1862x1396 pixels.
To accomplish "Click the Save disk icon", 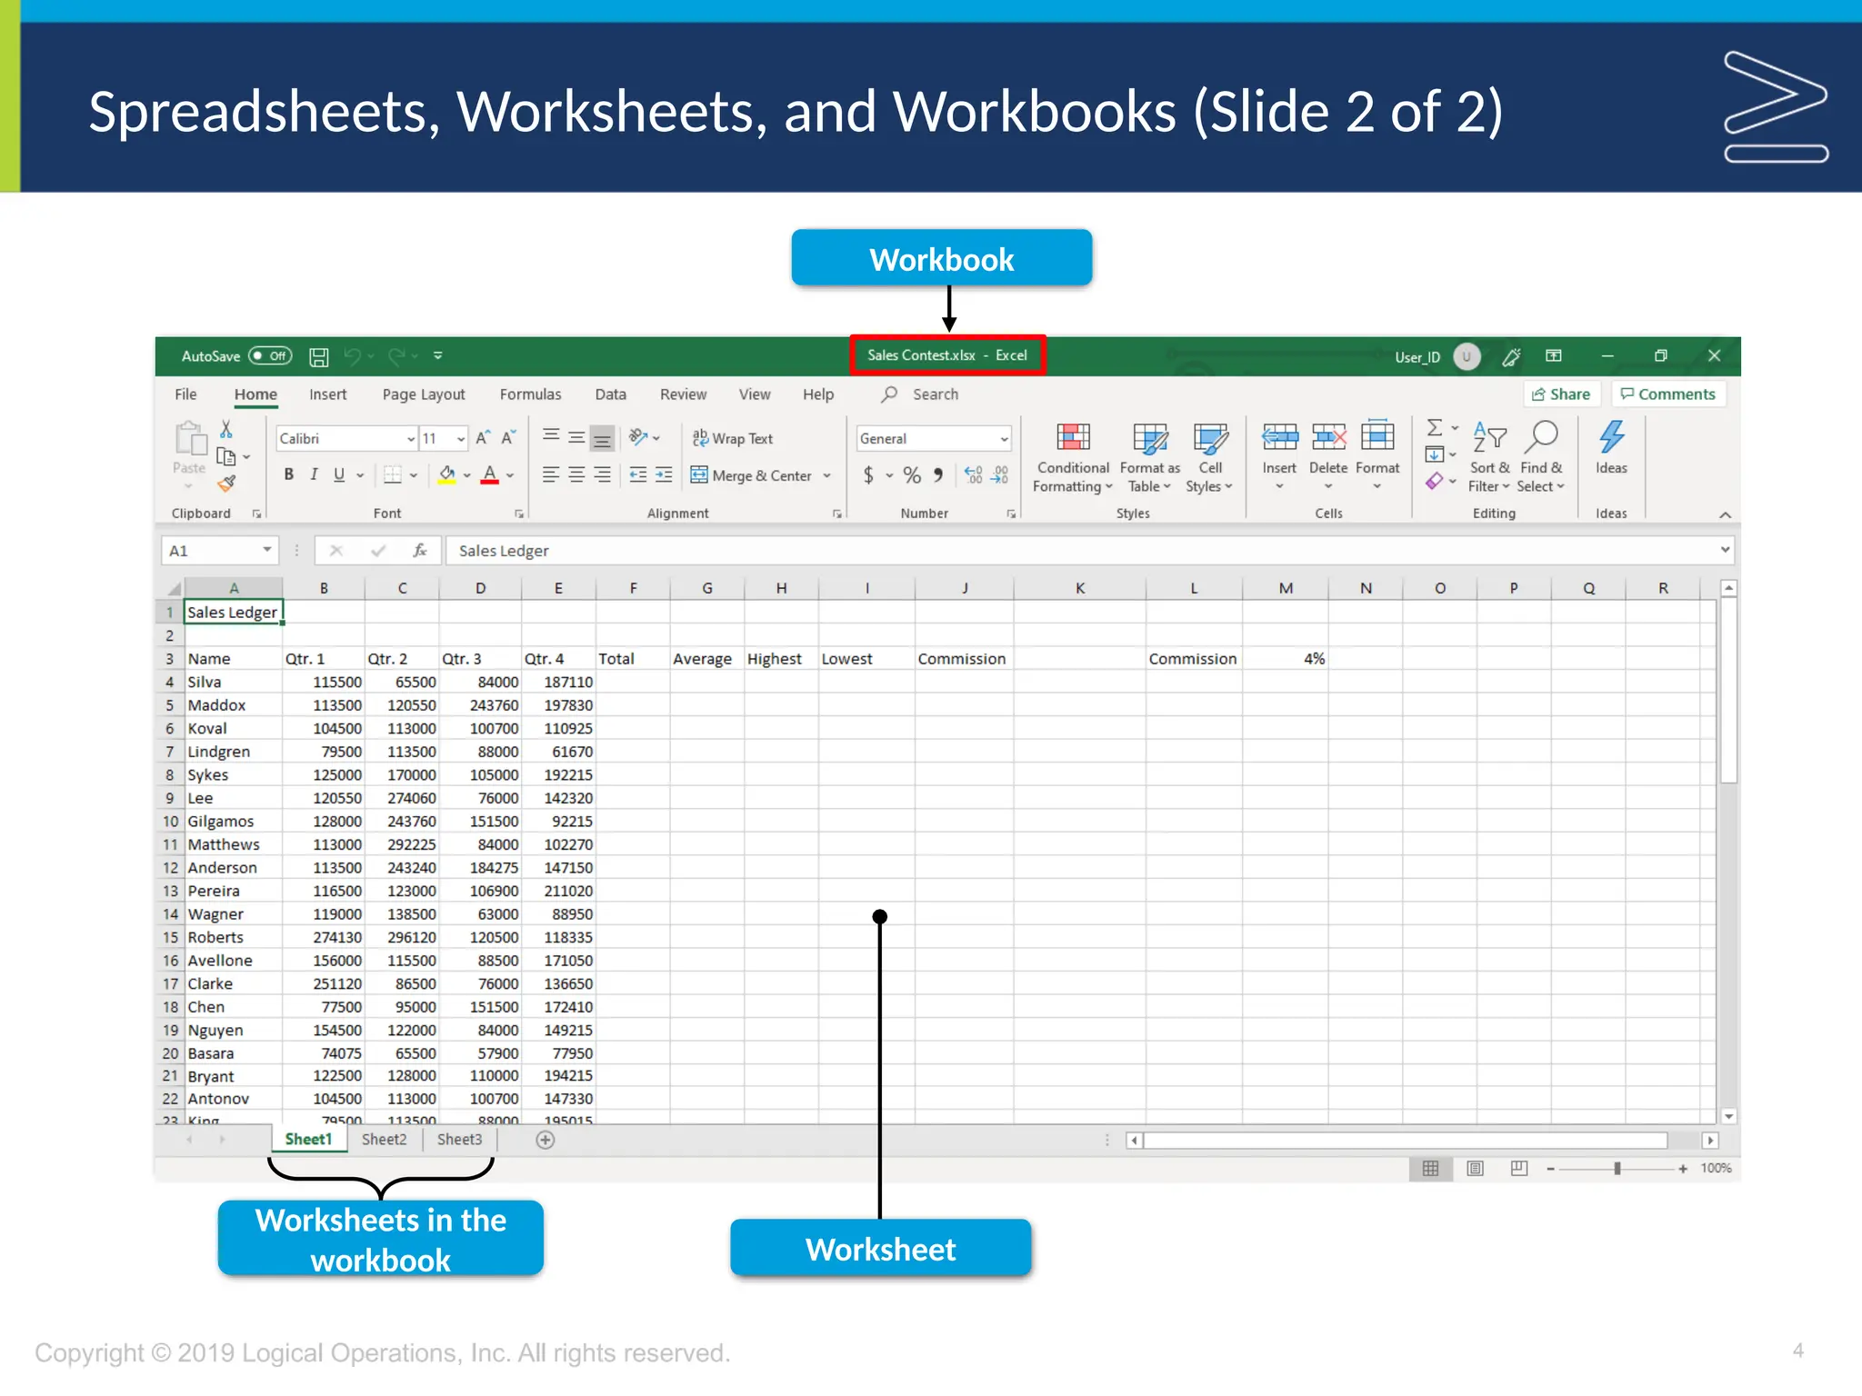I will pos(319,357).
